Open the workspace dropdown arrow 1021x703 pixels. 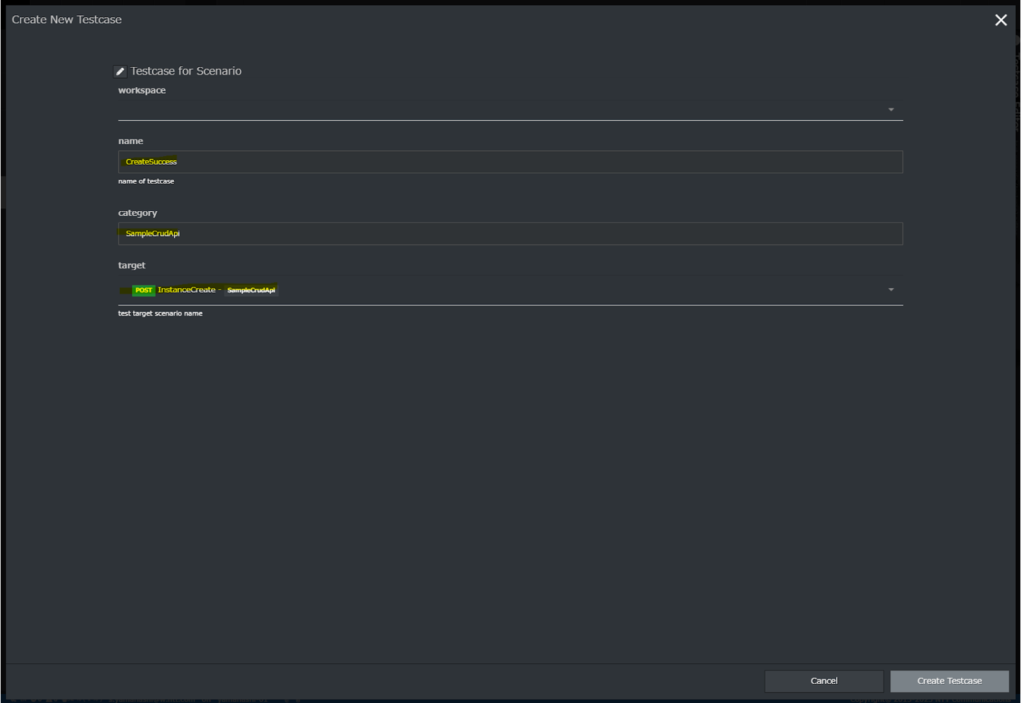point(891,109)
